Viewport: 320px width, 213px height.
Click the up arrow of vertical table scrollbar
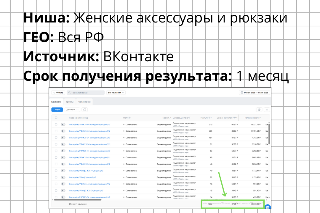[x=269, y=122]
